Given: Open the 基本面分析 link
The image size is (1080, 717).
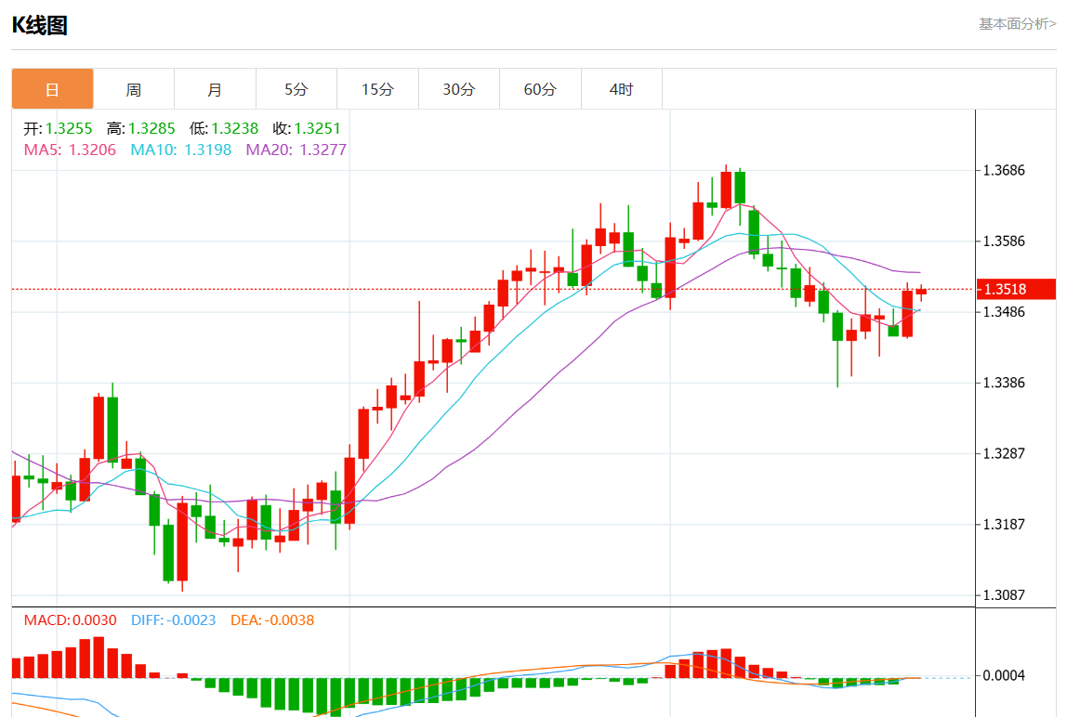Looking at the screenshot, I should coord(1018,24).
